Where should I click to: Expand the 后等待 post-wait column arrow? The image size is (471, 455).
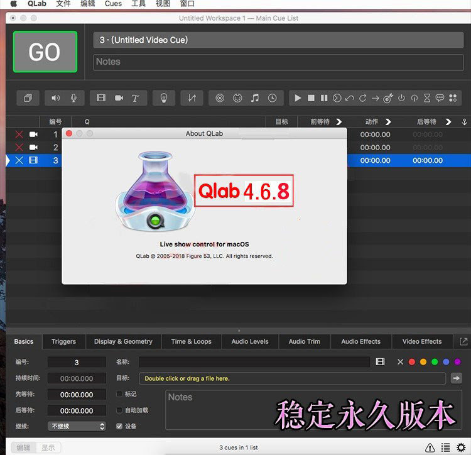click(448, 122)
